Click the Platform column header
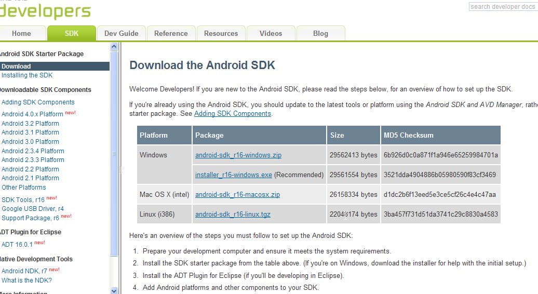Screen dimensions: 538x294 coord(164,135)
